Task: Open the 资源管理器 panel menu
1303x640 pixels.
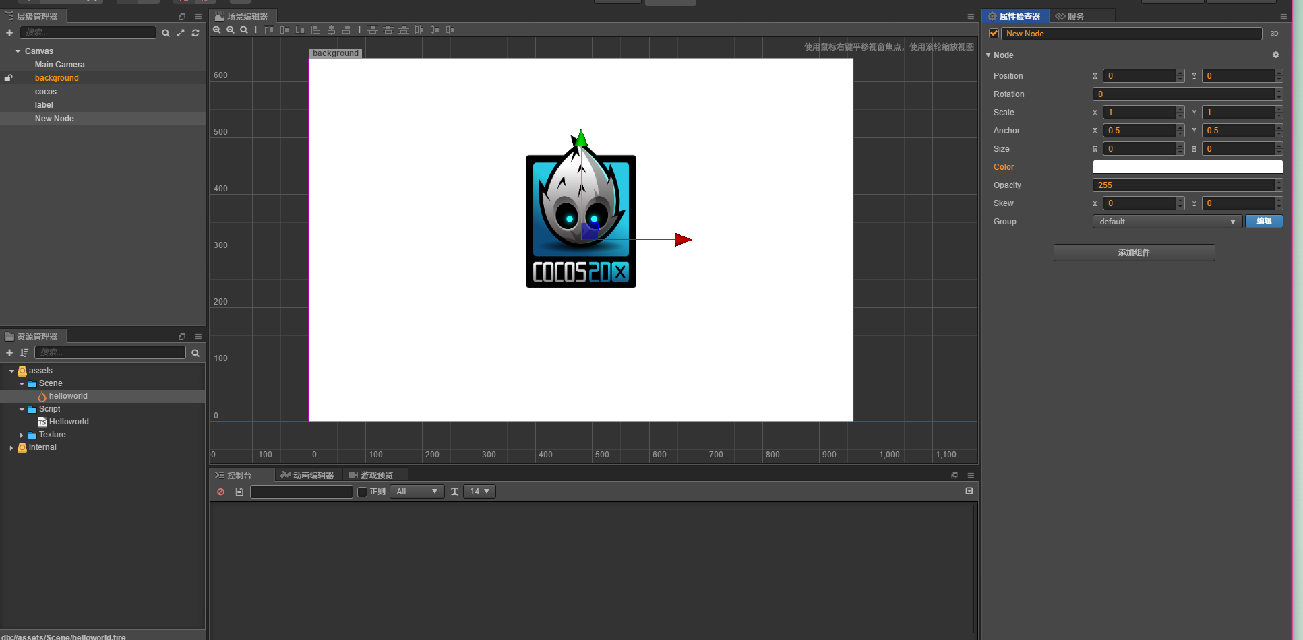Action: tap(198, 336)
